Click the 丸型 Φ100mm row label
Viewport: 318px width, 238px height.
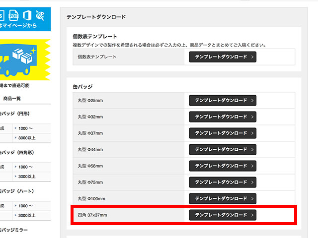(91, 199)
